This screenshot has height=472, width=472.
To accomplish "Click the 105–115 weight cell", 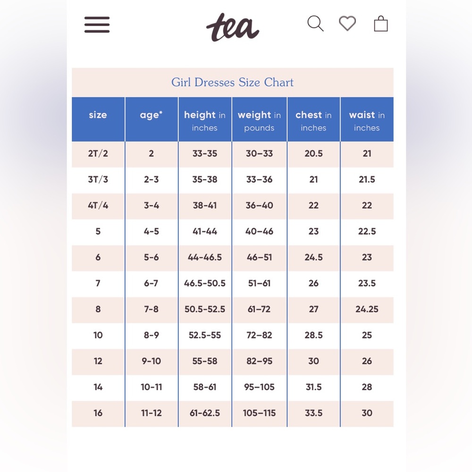I will (x=259, y=413).
